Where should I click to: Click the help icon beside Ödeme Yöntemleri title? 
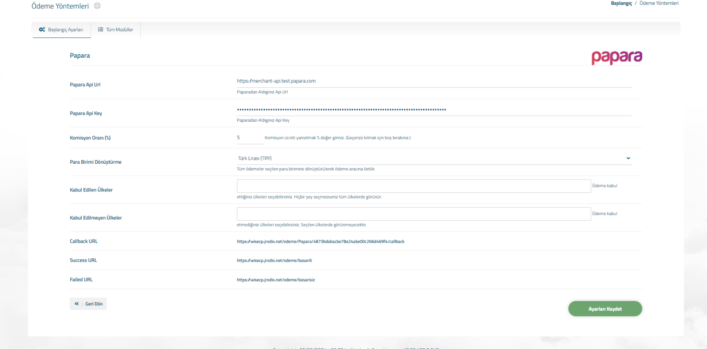(x=97, y=6)
